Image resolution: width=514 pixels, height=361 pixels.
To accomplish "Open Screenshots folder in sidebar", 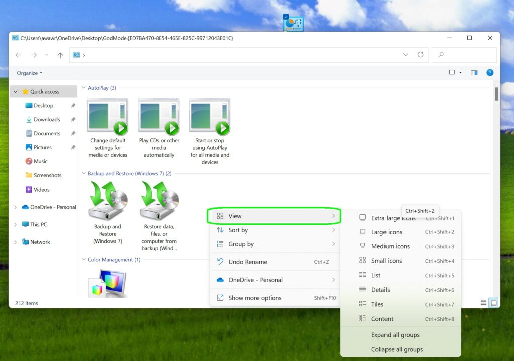I will [47, 175].
